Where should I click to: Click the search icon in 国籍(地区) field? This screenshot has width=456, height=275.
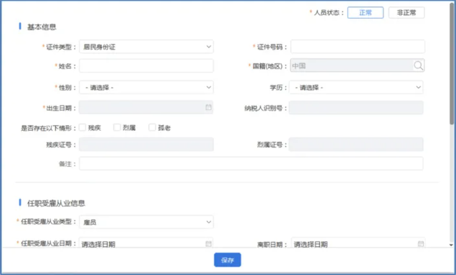(x=418, y=66)
